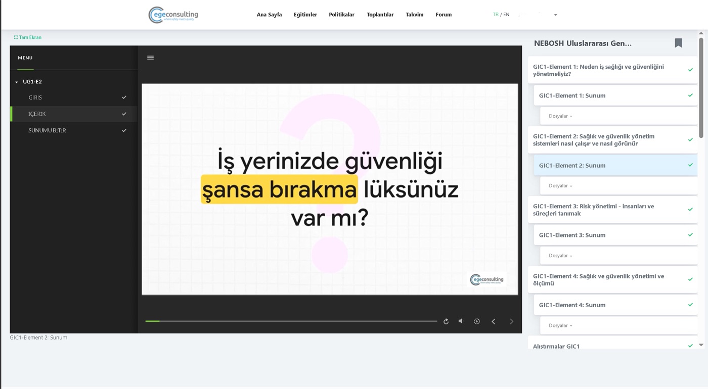The width and height of the screenshot is (708, 389).
Task: Select GIC1-Element 1 section about Neden iş sağlığı
Action: coord(612,70)
